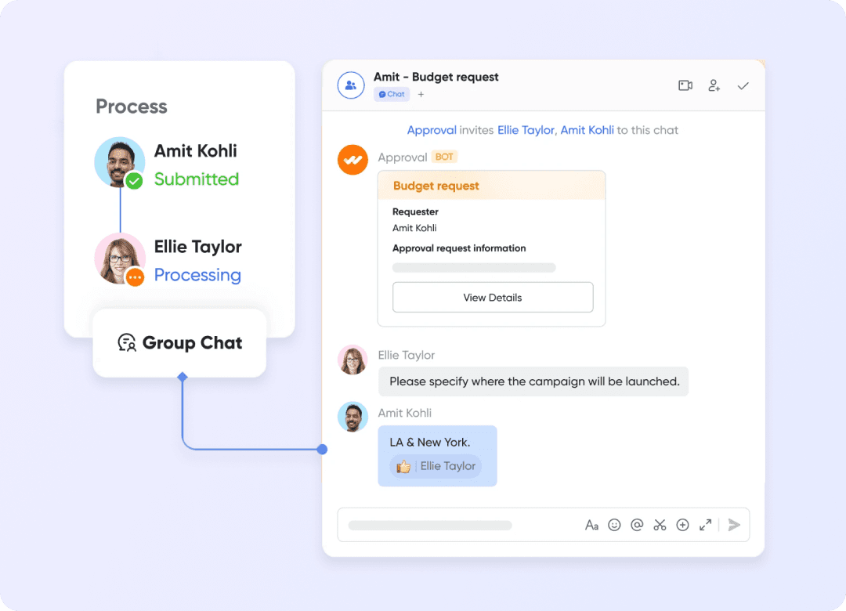Send the message with arrow icon
Viewport: 846px width, 611px height.
click(x=734, y=525)
